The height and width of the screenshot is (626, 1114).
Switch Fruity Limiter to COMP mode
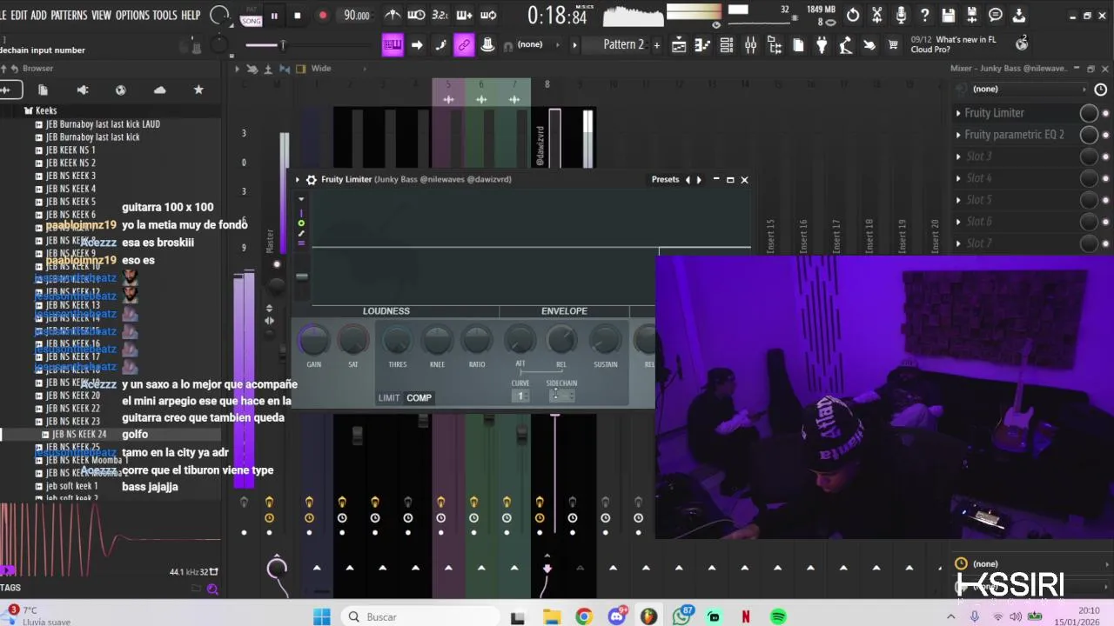pyautogui.click(x=419, y=398)
